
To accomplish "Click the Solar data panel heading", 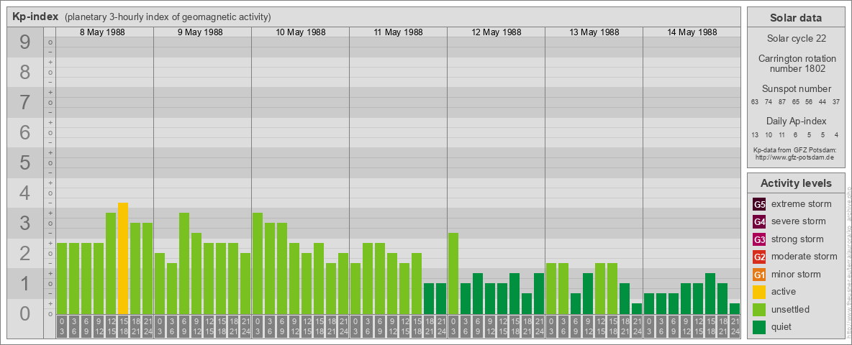I will [796, 18].
